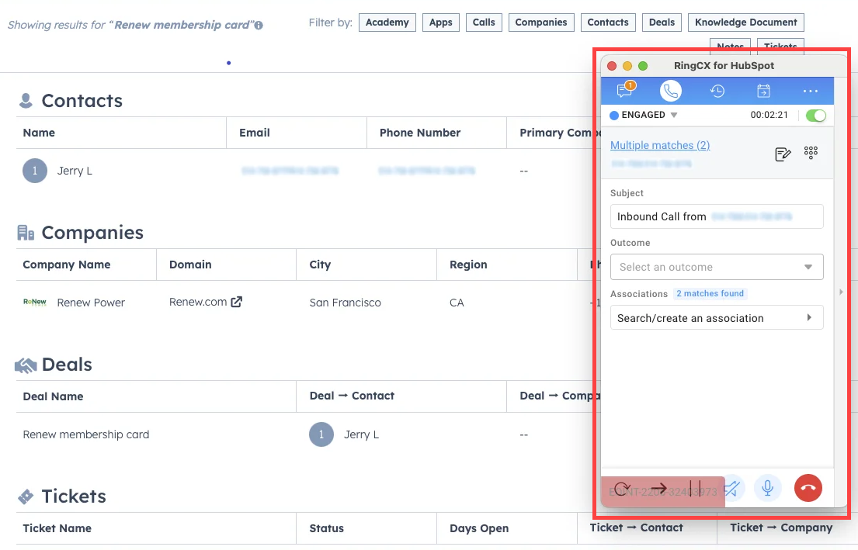Image resolution: width=858 pixels, height=550 pixels.
Task: Expand Search/create an association
Action: pos(717,317)
